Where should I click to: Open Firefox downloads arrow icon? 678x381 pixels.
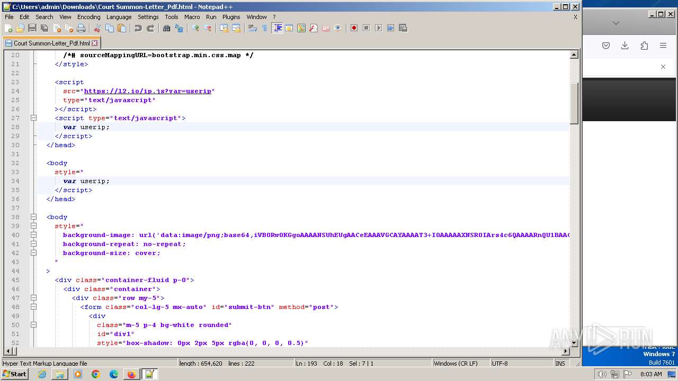click(x=625, y=46)
